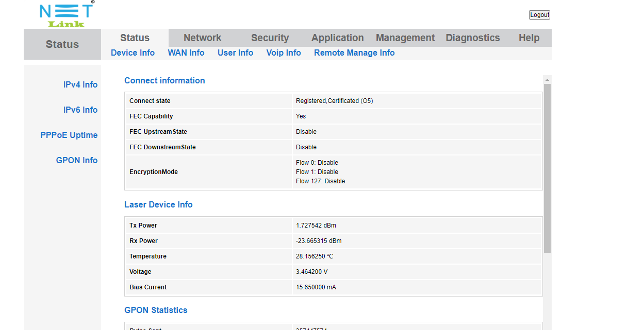
Task: Go to the Management tab
Action: point(405,38)
